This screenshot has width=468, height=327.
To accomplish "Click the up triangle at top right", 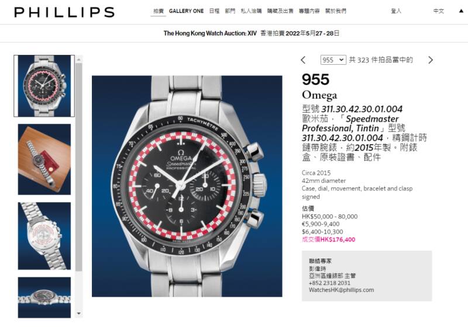I will pos(461,11).
